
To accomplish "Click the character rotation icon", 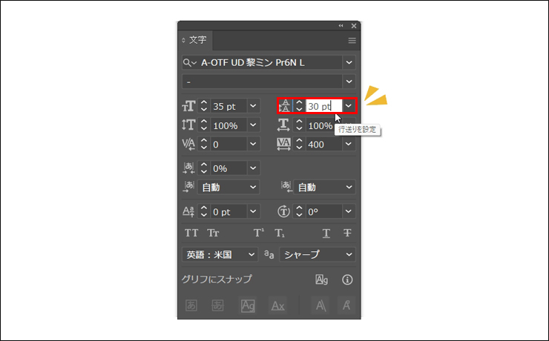I will 283,211.
